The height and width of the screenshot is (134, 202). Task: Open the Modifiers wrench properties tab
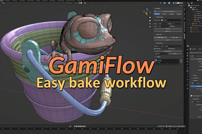[x=187, y=71]
